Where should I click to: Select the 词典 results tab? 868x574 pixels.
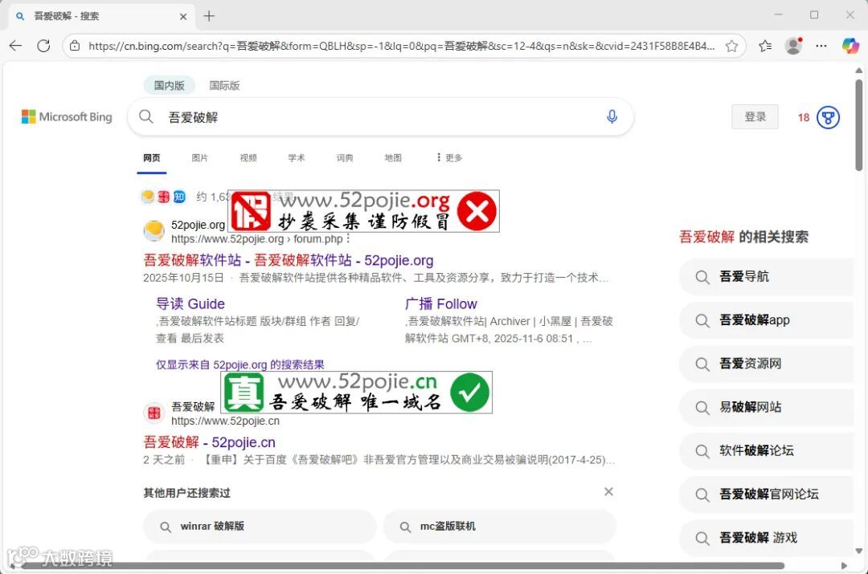click(344, 157)
